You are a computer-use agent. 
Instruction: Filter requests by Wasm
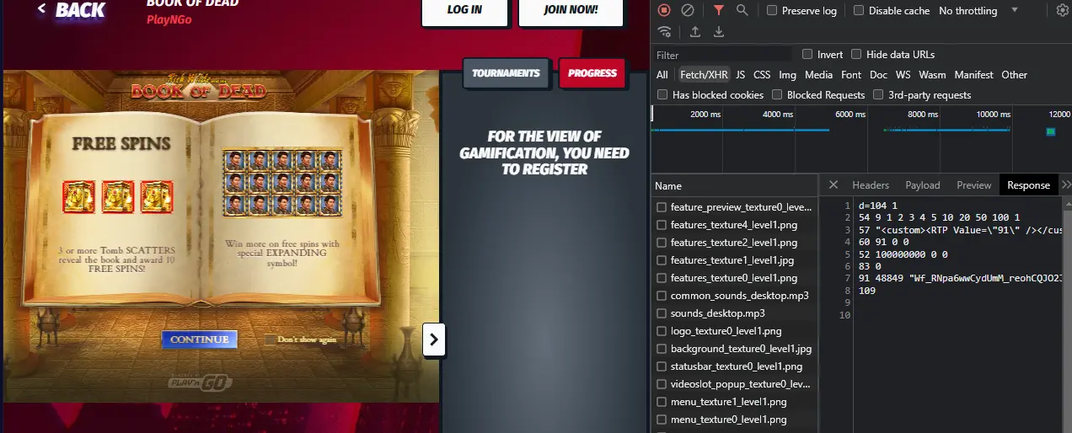click(932, 74)
